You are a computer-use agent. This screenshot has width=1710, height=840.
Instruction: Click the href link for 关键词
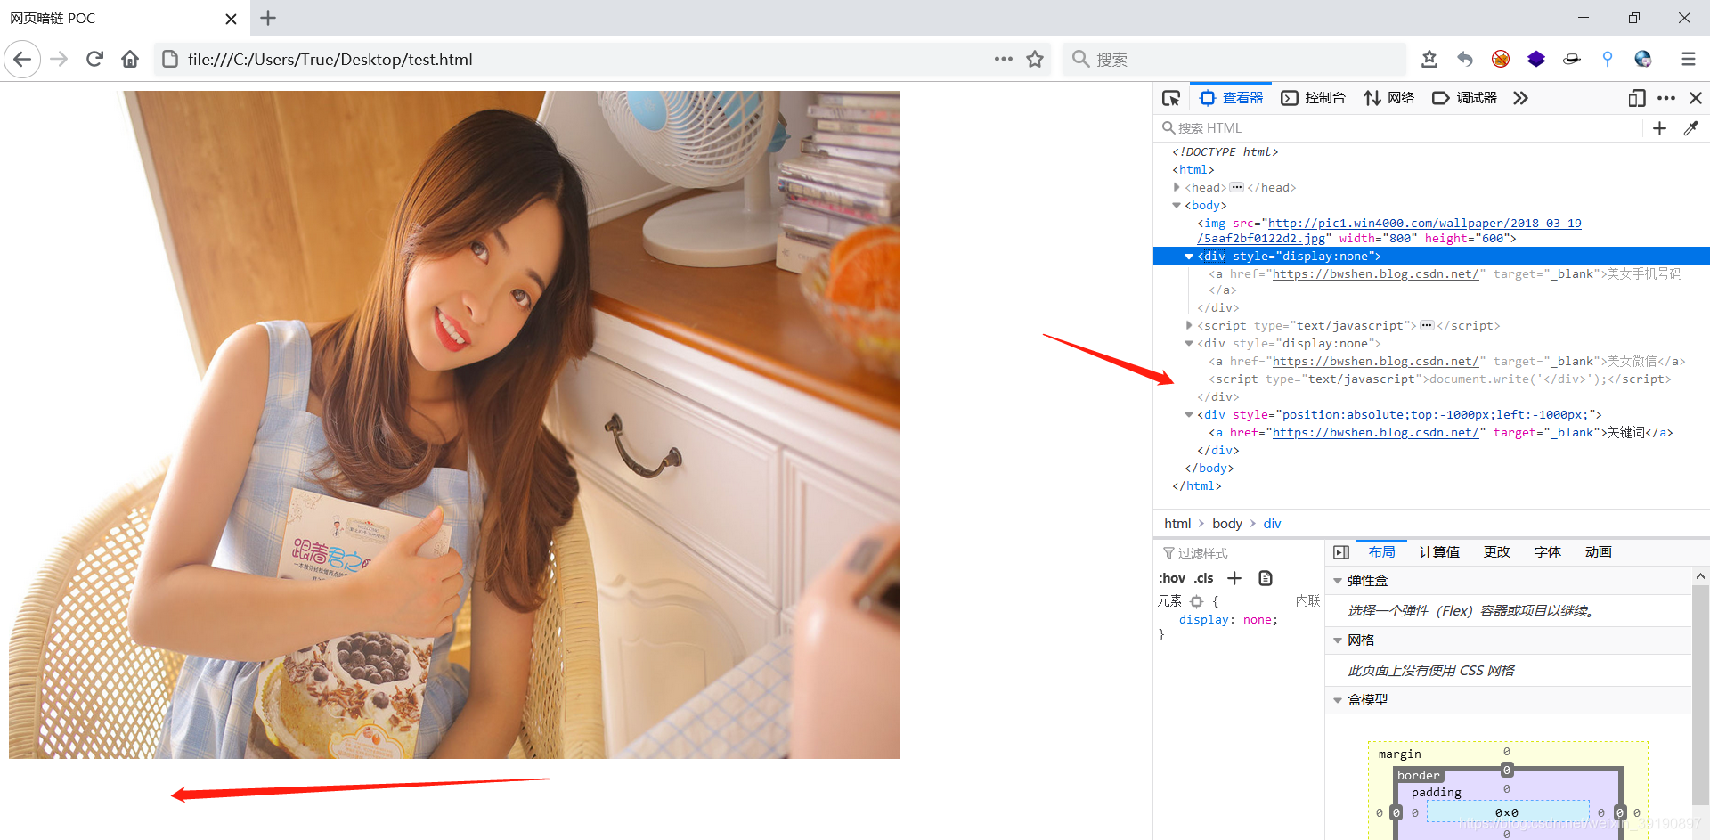pos(1375,433)
